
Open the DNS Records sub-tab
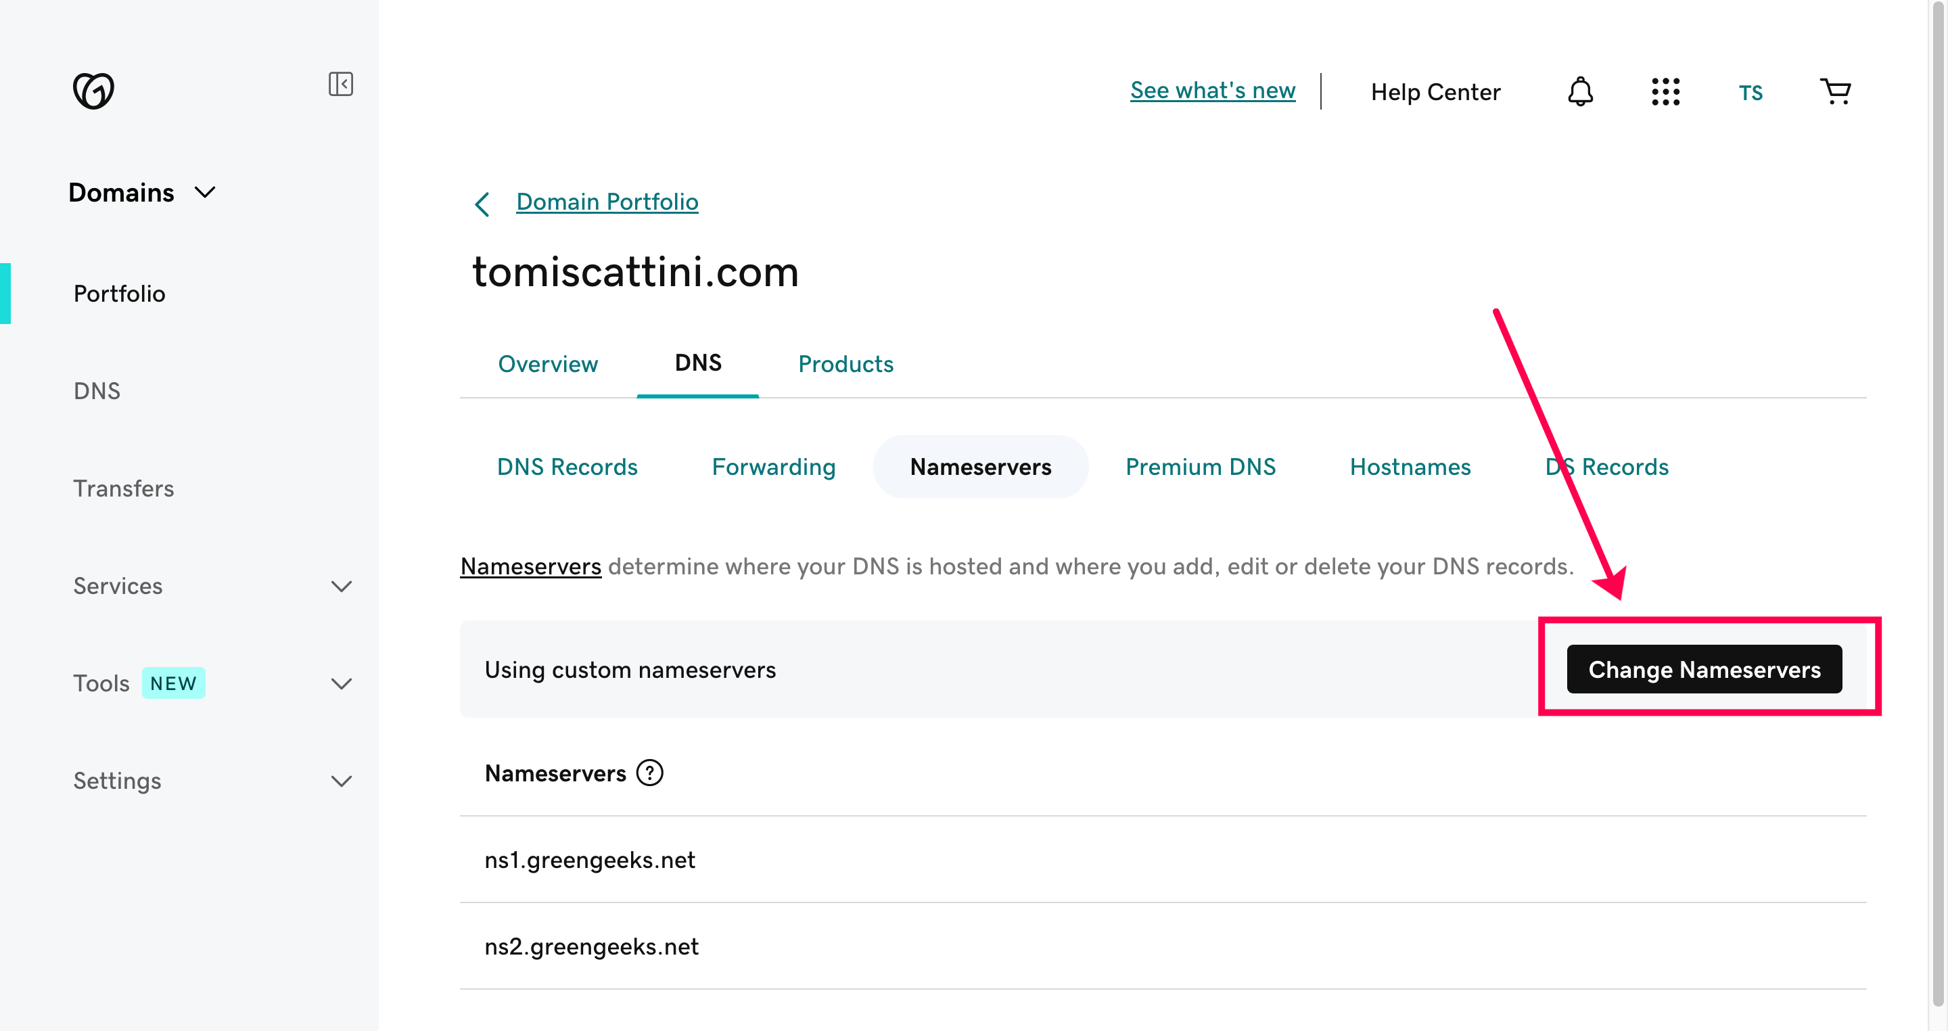[567, 467]
